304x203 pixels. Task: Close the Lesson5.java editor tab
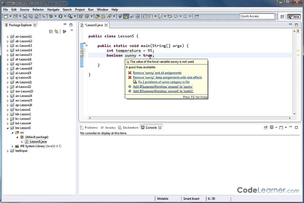coord(106,25)
